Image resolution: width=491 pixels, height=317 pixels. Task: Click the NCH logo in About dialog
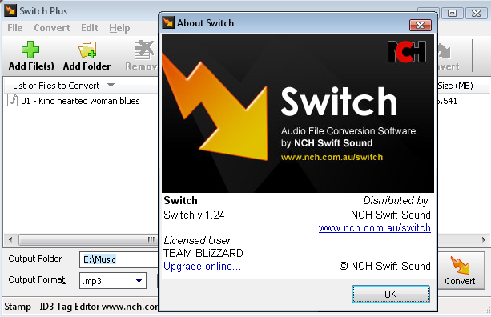407,51
